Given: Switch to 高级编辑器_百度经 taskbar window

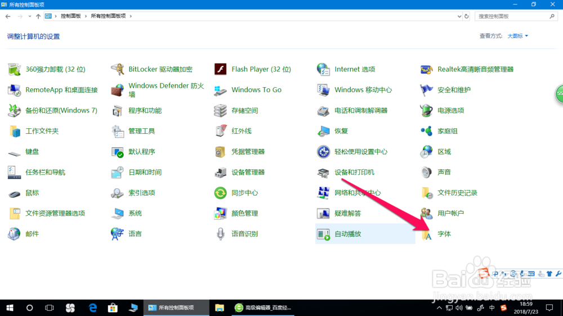Looking at the screenshot, I should pos(263,308).
